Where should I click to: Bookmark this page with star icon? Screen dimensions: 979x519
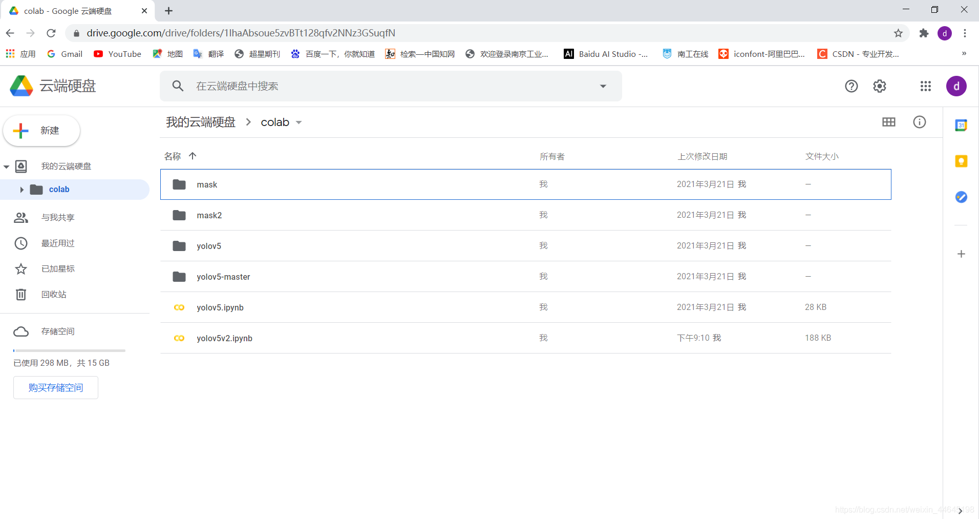coord(898,33)
